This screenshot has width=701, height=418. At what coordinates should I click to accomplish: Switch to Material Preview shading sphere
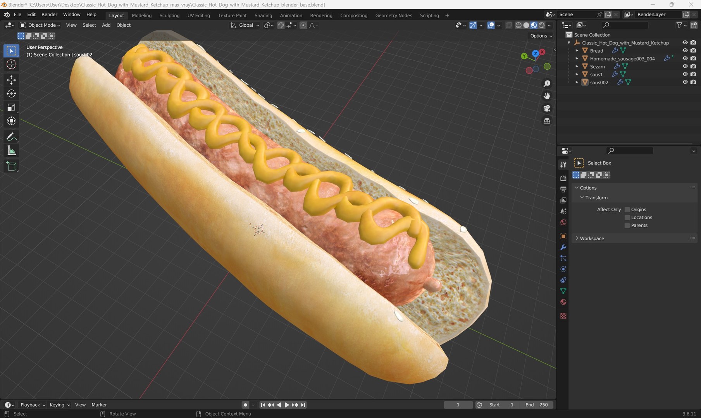click(x=534, y=25)
